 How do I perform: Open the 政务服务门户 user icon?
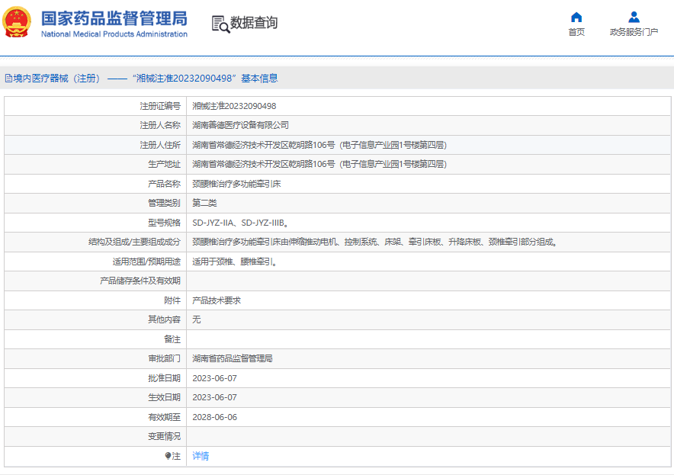(x=634, y=18)
